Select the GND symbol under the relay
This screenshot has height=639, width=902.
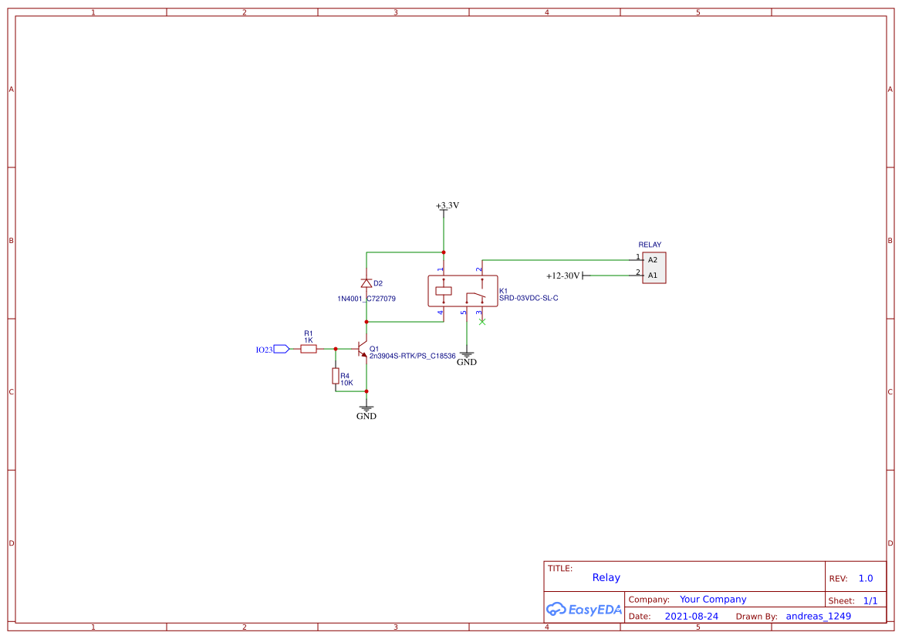[x=467, y=354]
